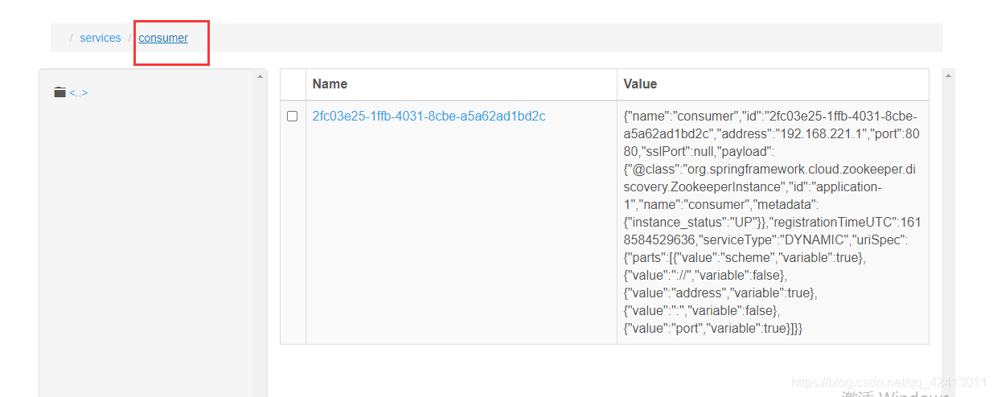This screenshot has height=397, width=993.
Task: Select the Name column header
Action: pyautogui.click(x=330, y=84)
